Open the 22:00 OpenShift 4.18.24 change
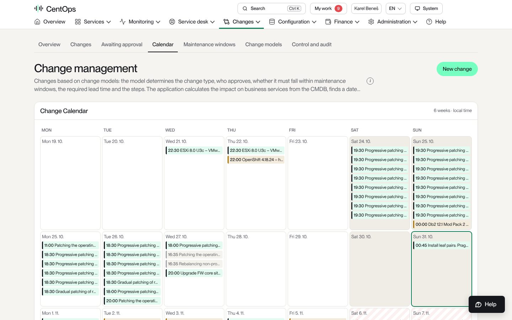 pyautogui.click(x=256, y=160)
